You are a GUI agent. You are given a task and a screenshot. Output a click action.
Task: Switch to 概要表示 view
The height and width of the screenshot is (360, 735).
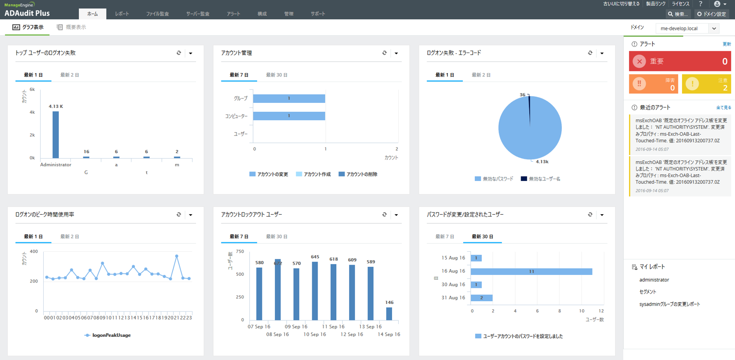[71, 28]
